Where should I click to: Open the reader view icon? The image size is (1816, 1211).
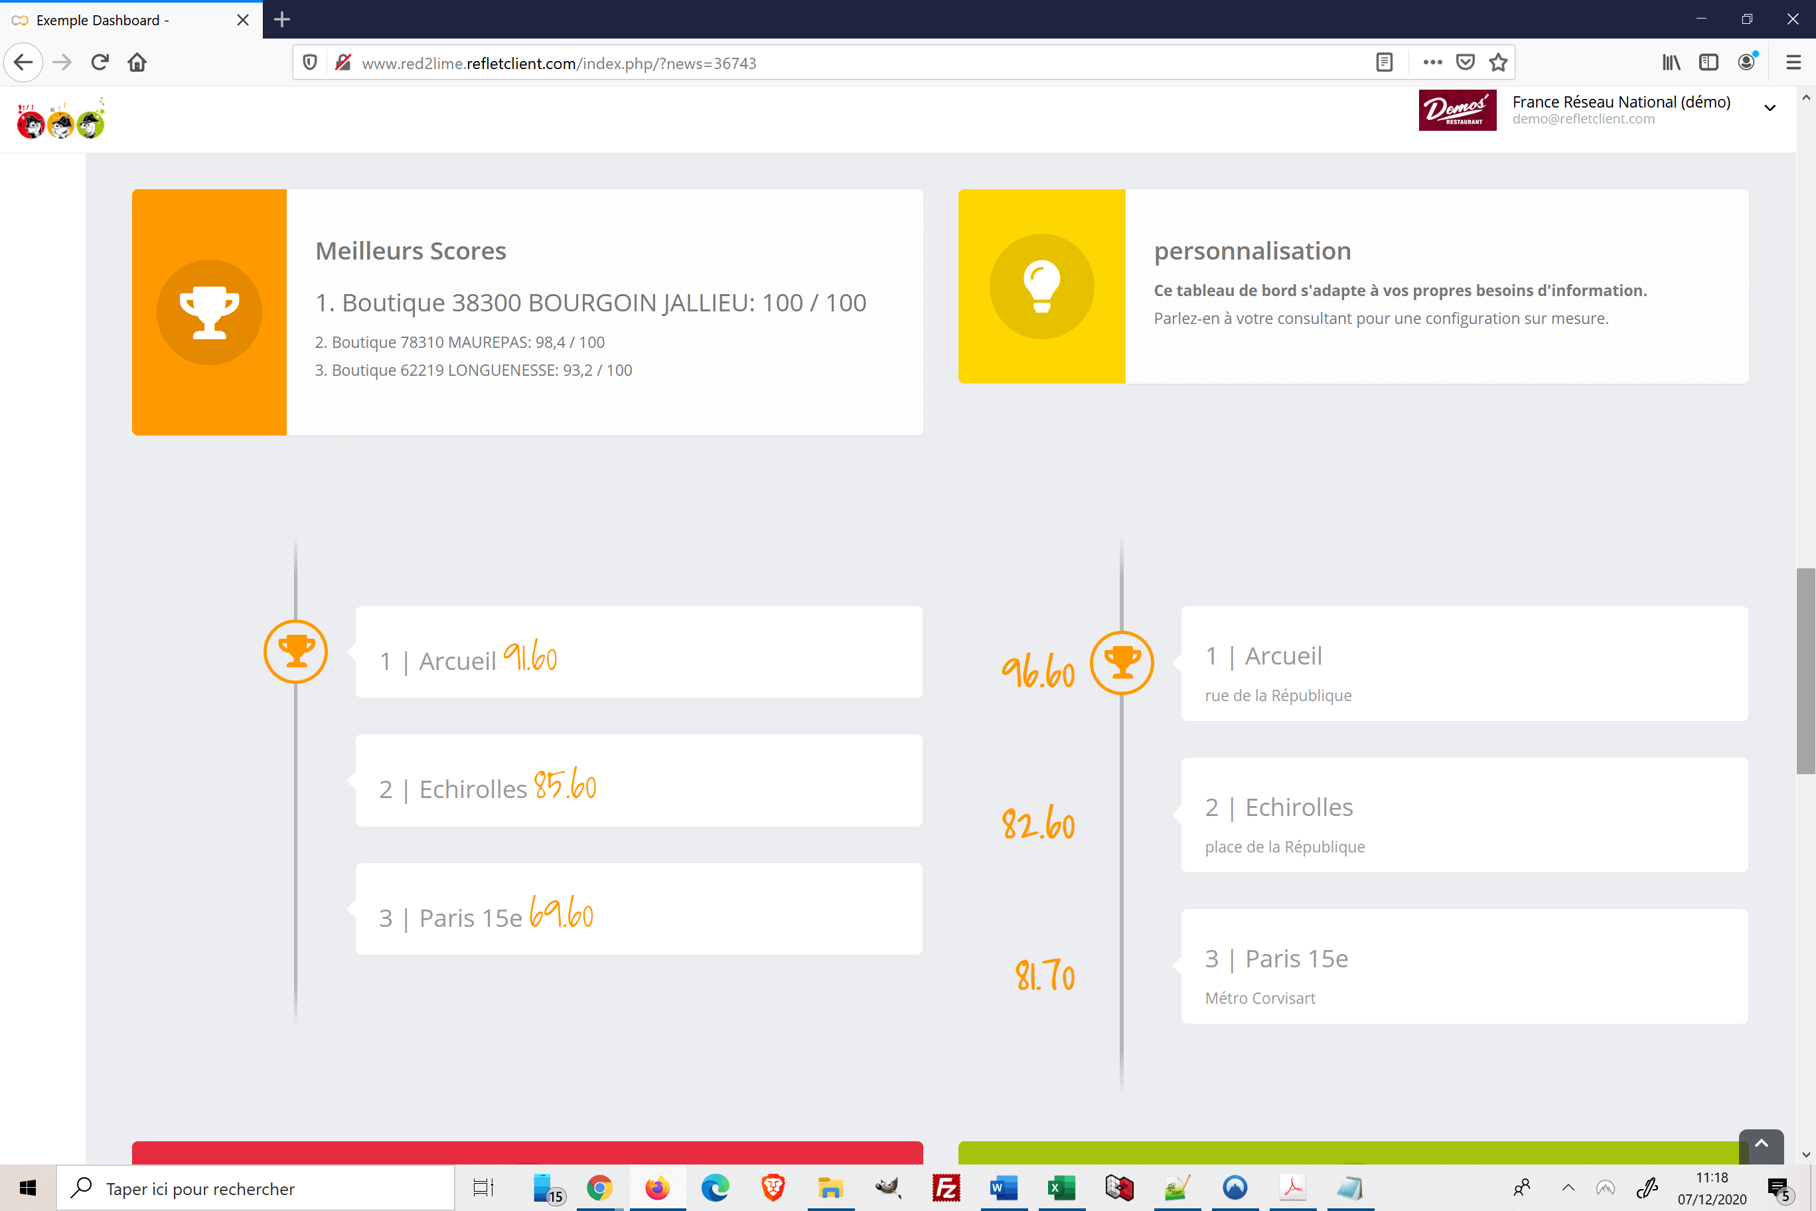coord(1384,62)
